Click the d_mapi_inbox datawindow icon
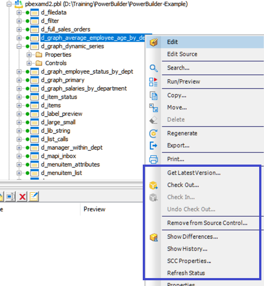 pos(34,156)
